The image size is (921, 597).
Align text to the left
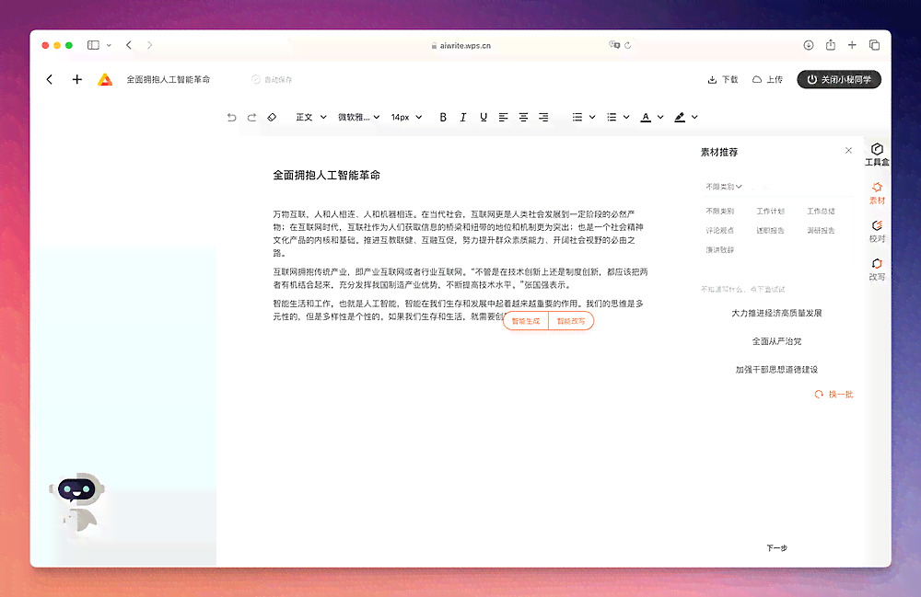tap(504, 118)
